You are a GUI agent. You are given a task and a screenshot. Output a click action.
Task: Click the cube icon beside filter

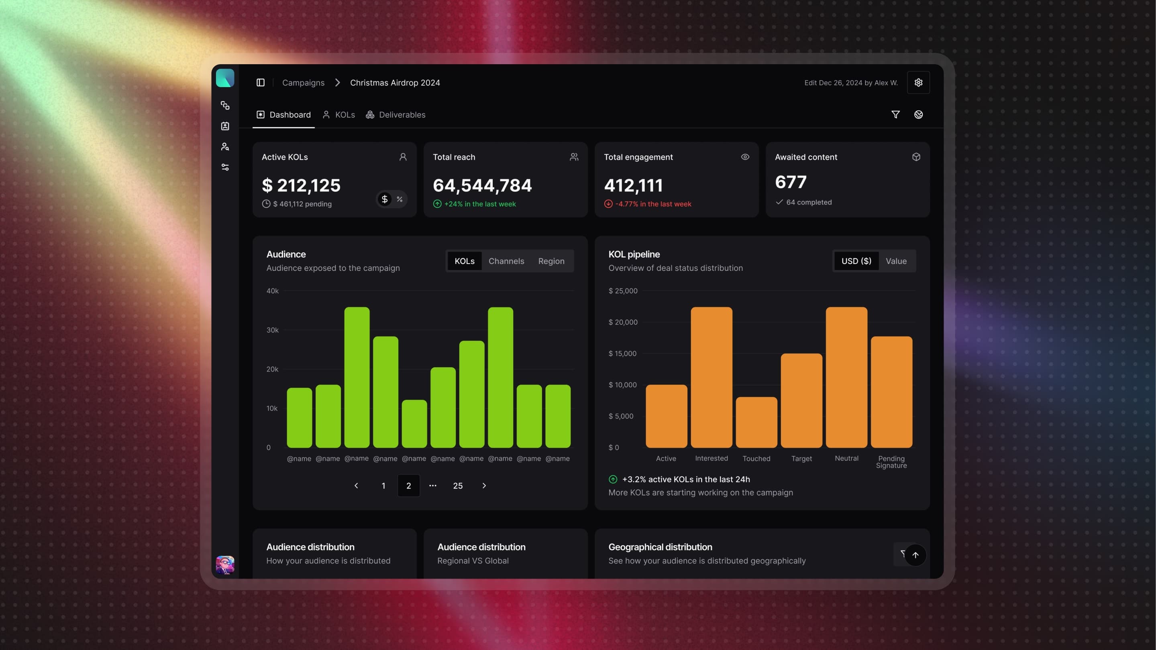918,115
